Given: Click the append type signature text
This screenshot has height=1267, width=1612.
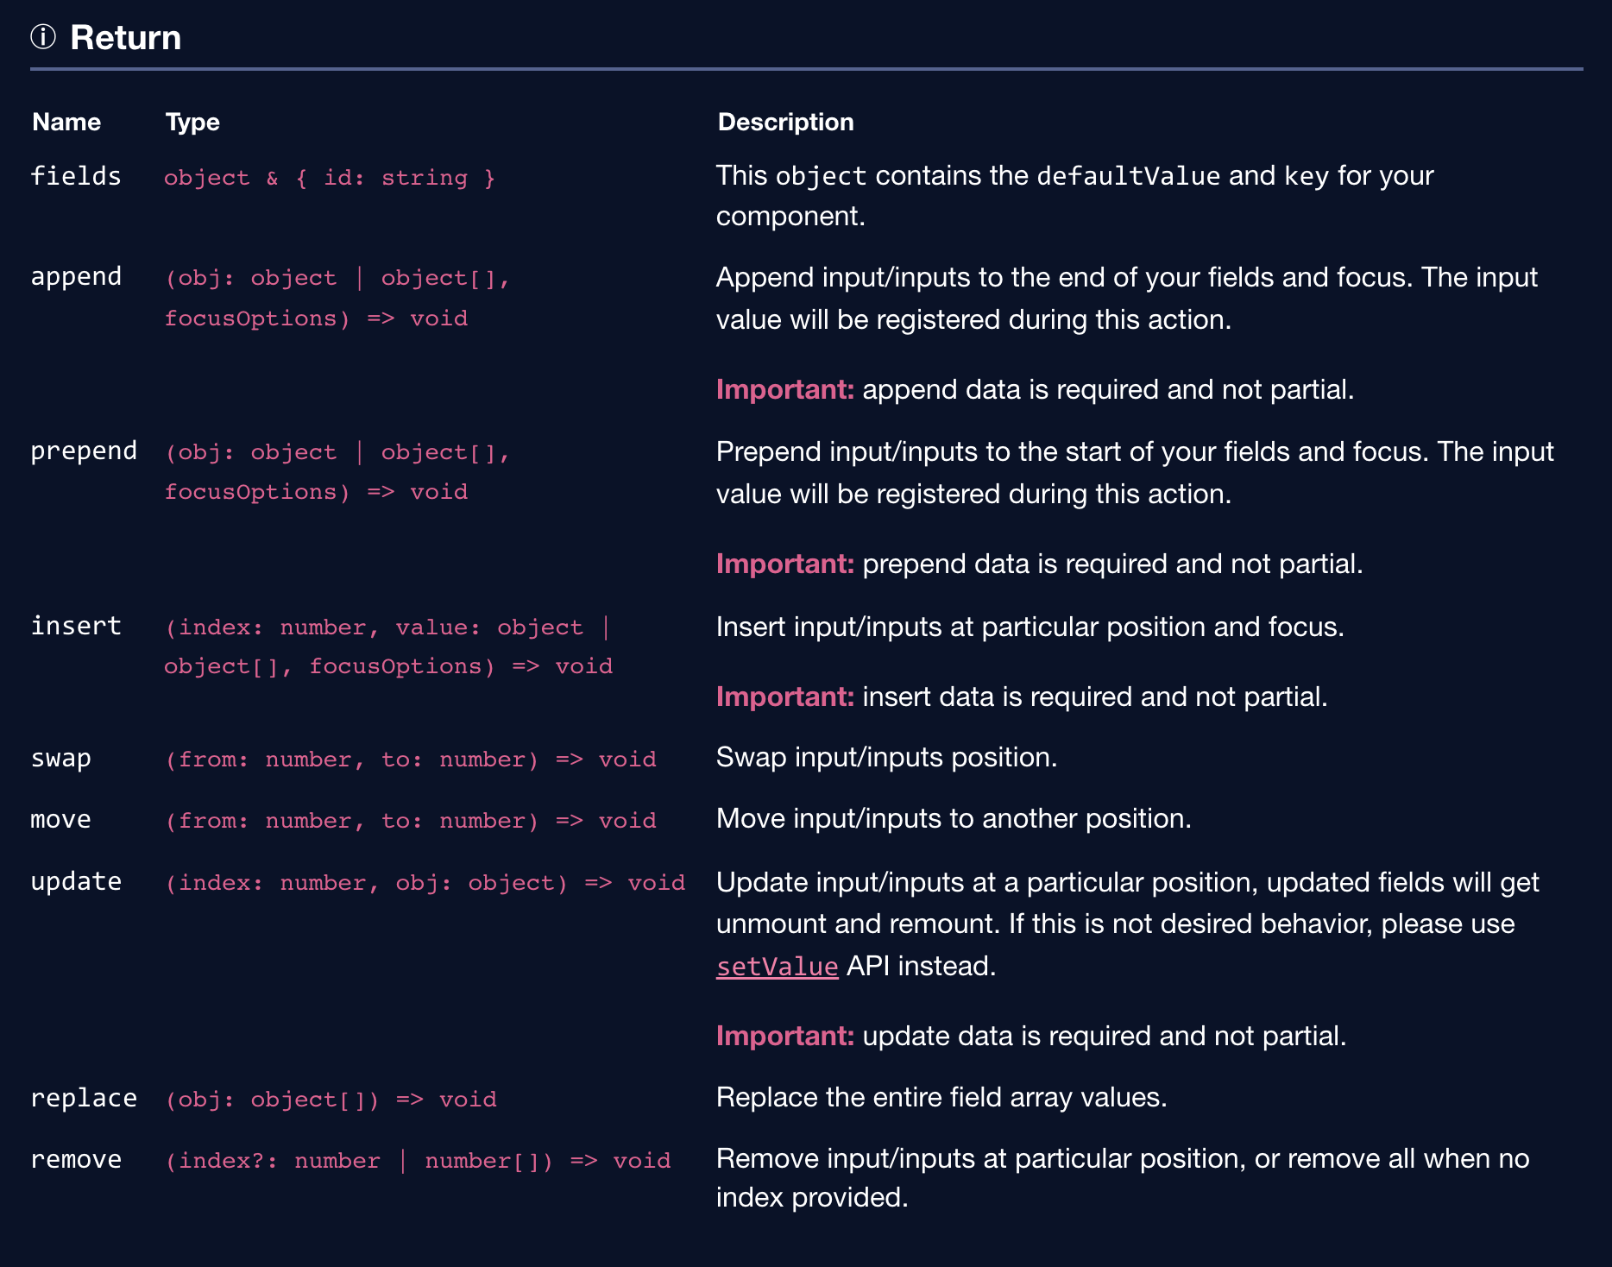Looking at the screenshot, I should click(x=337, y=298).
